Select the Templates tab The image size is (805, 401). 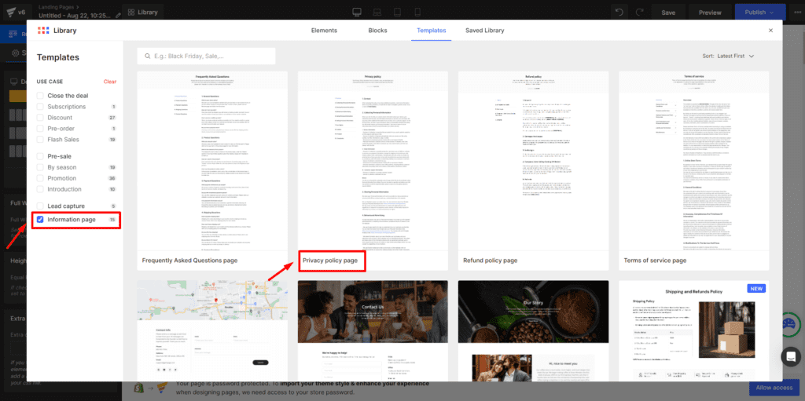point(432,31)
